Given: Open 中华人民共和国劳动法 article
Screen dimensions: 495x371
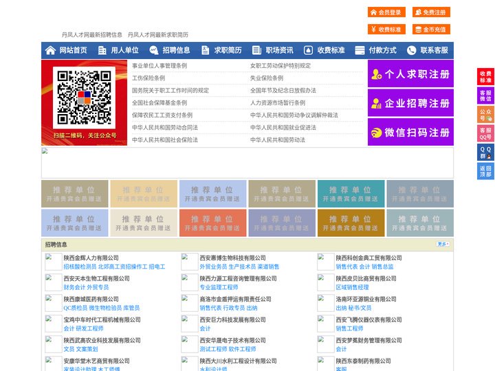Looking at the screenshot, I should (278, 139).
